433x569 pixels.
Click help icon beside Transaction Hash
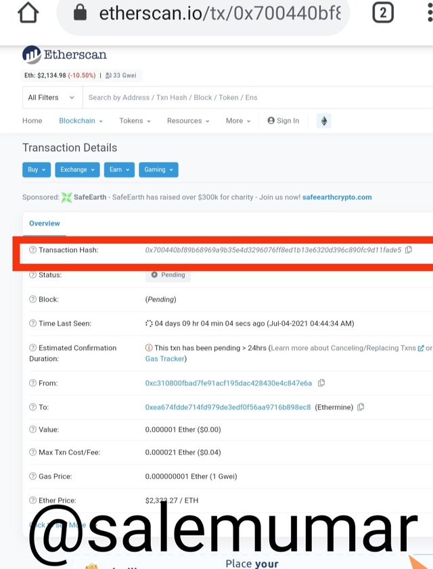click(x=32, y=250)
